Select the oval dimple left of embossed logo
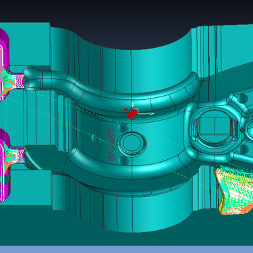 click(x=96, y=139)
